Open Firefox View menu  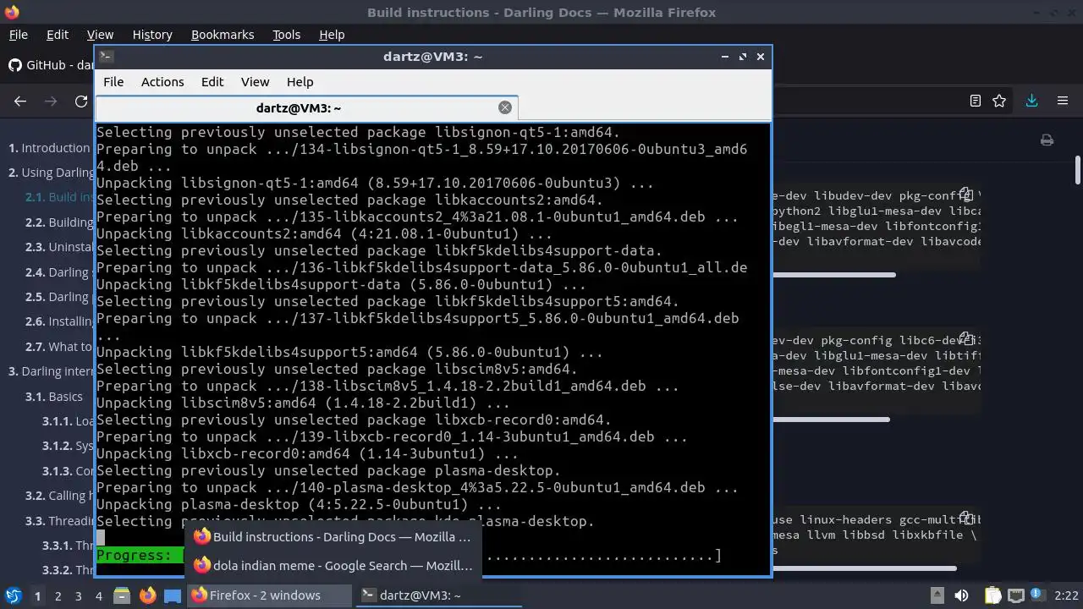[100, 35]
